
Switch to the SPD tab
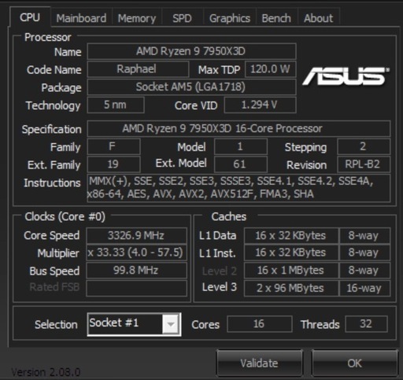[182, 18]
